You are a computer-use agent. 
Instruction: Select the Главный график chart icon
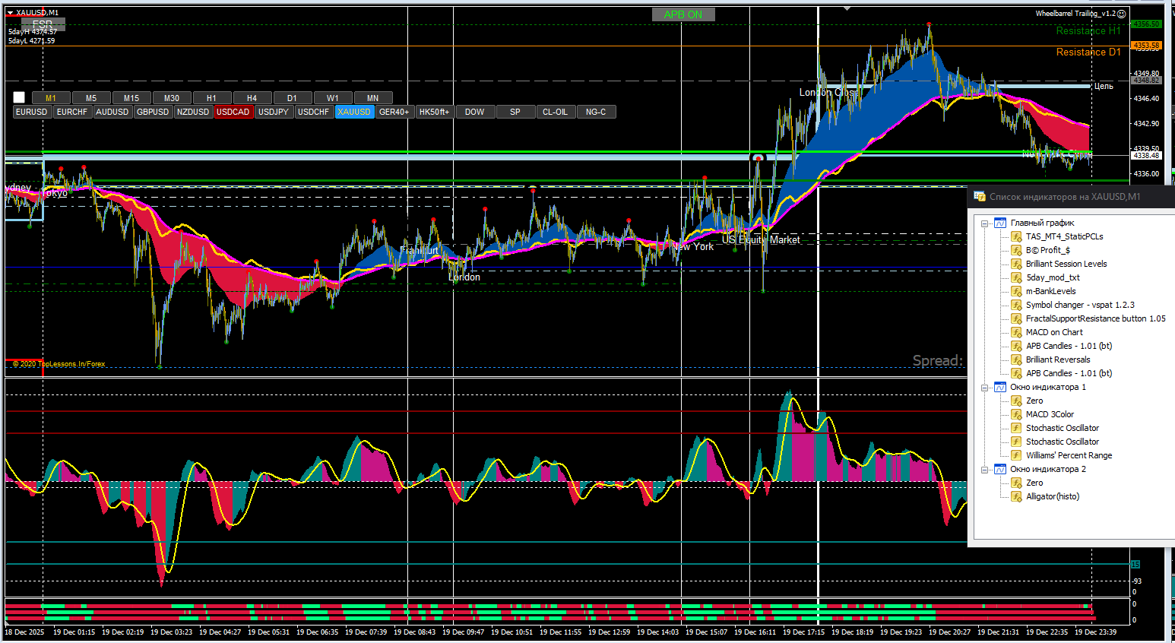pos(1000,223)
